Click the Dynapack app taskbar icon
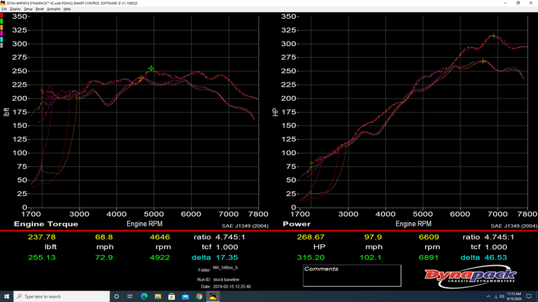 coord(214,296)
